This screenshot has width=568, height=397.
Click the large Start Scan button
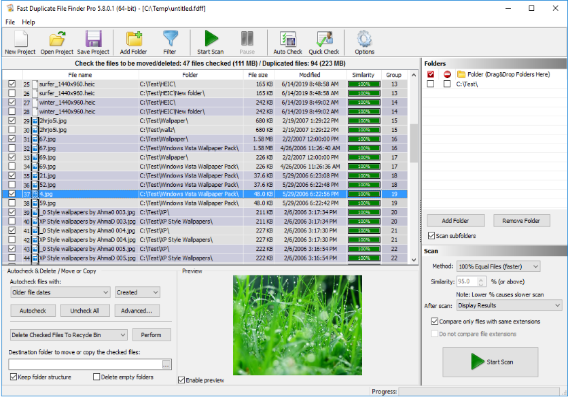point(490,362)
